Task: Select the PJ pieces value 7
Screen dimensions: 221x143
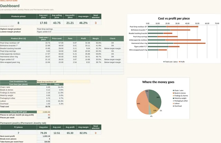Action: click(x=18, y=133)
